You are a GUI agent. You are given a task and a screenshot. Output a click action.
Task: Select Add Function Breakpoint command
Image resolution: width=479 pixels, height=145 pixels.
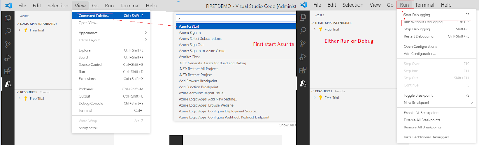[236, 87]
